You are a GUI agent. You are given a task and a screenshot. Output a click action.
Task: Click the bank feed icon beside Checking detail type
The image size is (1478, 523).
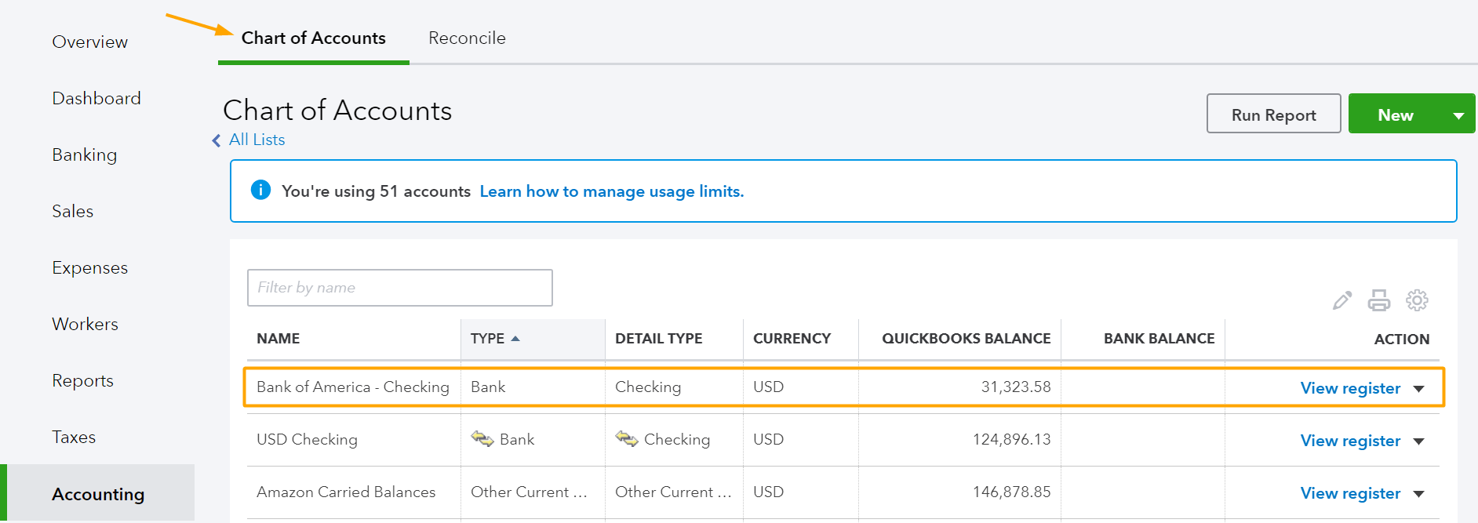626,438
